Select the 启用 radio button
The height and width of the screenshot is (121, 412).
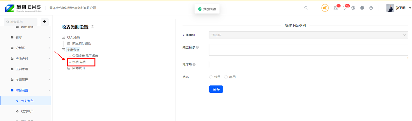[226, 77]
